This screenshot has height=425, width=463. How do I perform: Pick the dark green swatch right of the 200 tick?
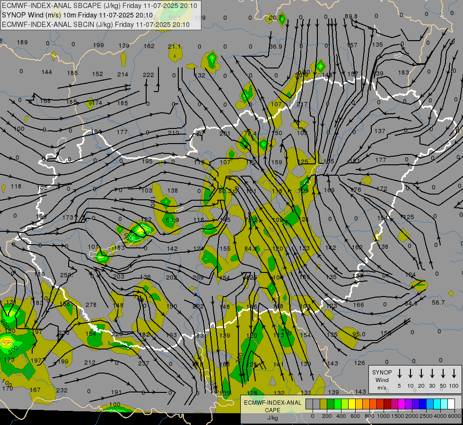331,404
